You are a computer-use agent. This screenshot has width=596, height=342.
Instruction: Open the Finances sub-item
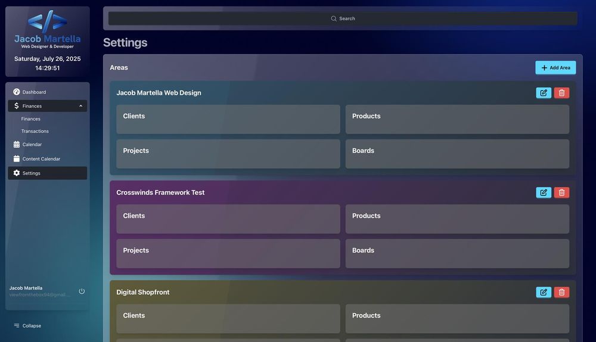click(31, 119)
